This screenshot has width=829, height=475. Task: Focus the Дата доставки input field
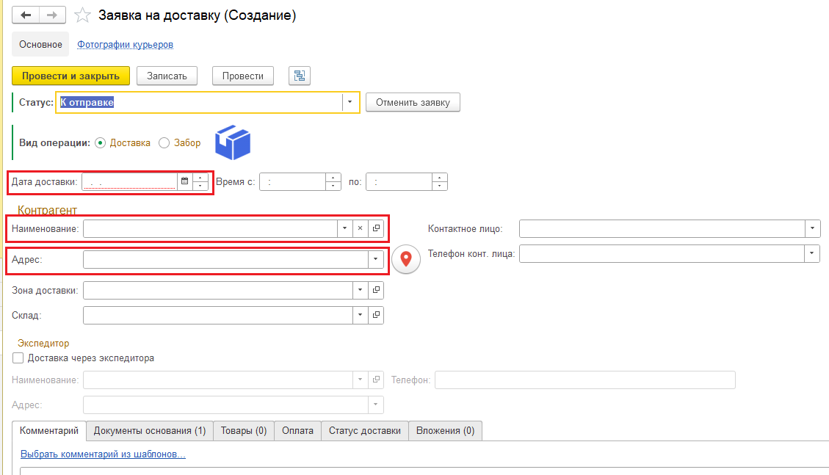pos(129,181)
